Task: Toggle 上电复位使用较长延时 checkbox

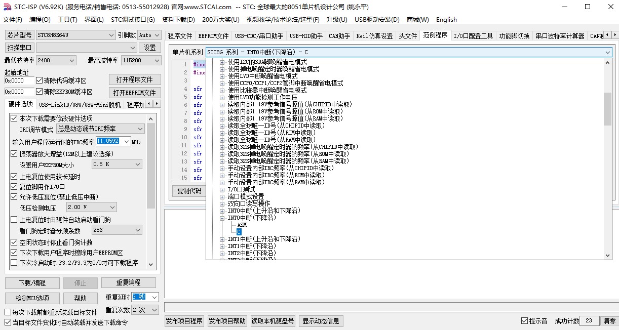Action: coord(14,177)
